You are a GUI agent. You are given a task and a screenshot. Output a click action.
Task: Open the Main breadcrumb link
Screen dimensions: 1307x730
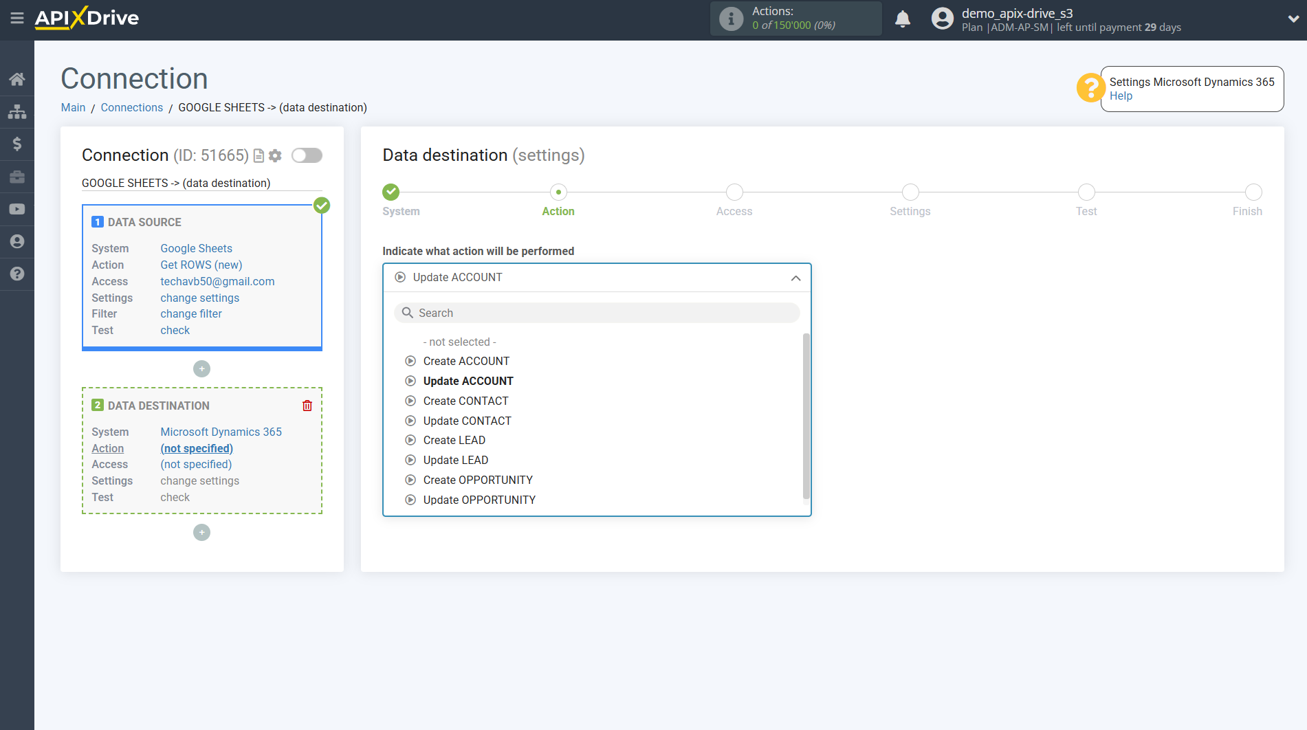coord(73,107)
